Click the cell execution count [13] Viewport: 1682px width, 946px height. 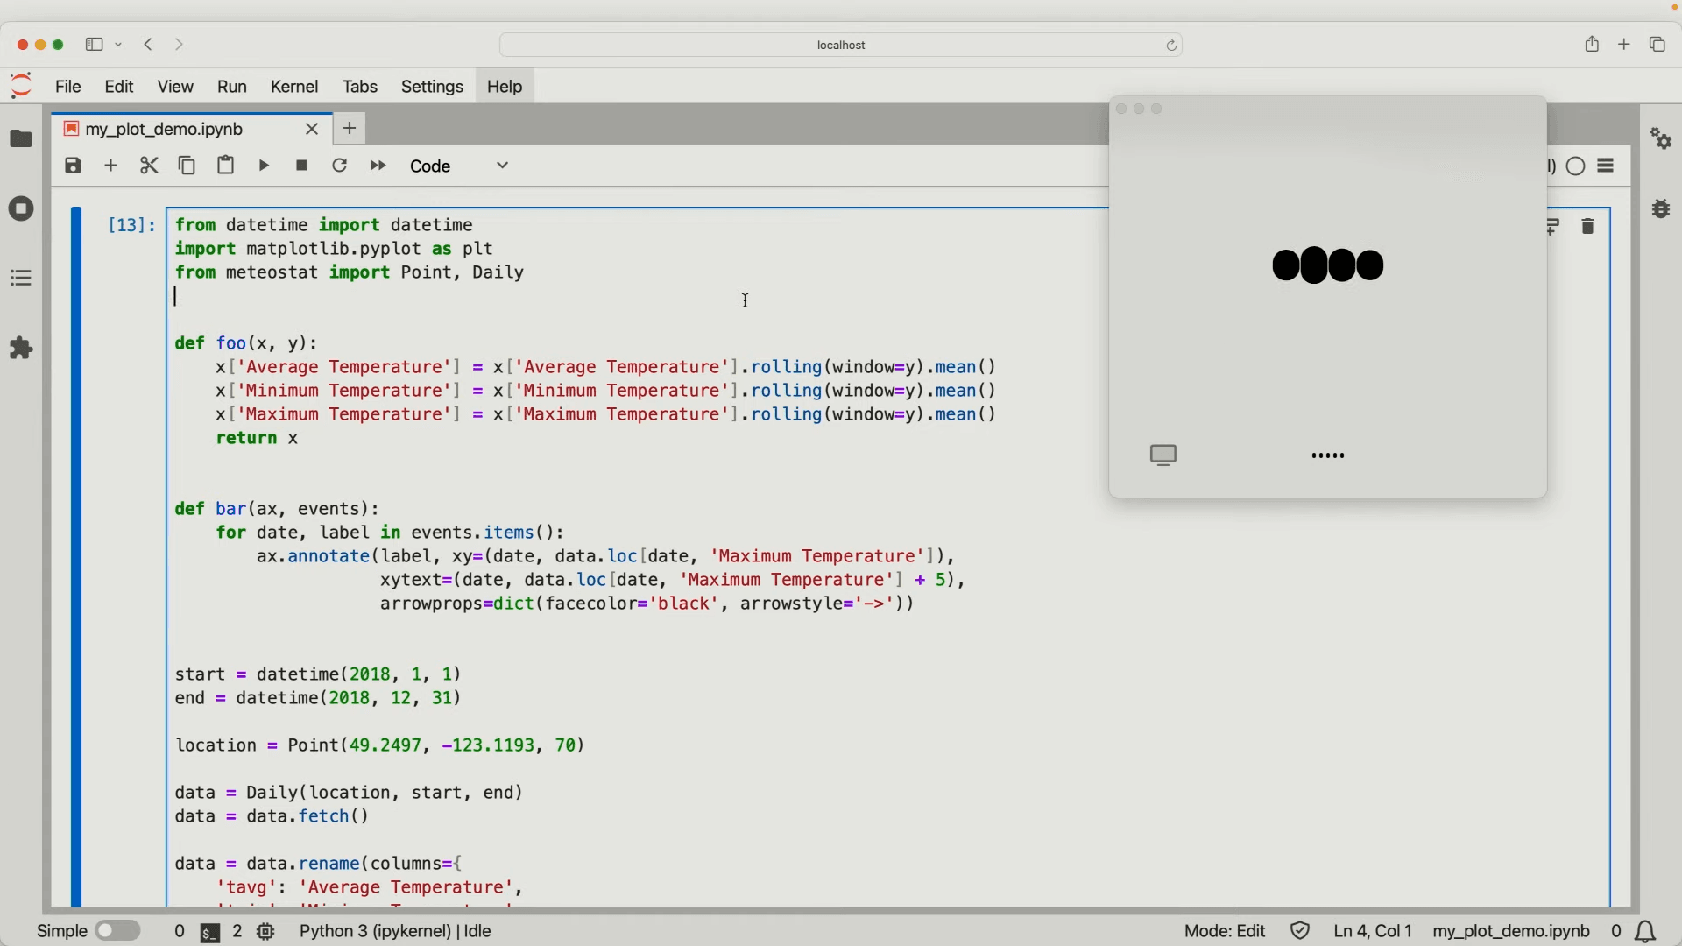click(x=131, y=226)
